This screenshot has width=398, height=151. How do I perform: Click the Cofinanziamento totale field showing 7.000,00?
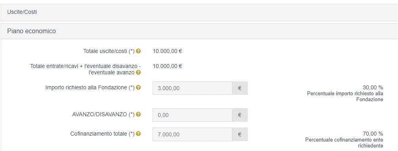(192, 134)
